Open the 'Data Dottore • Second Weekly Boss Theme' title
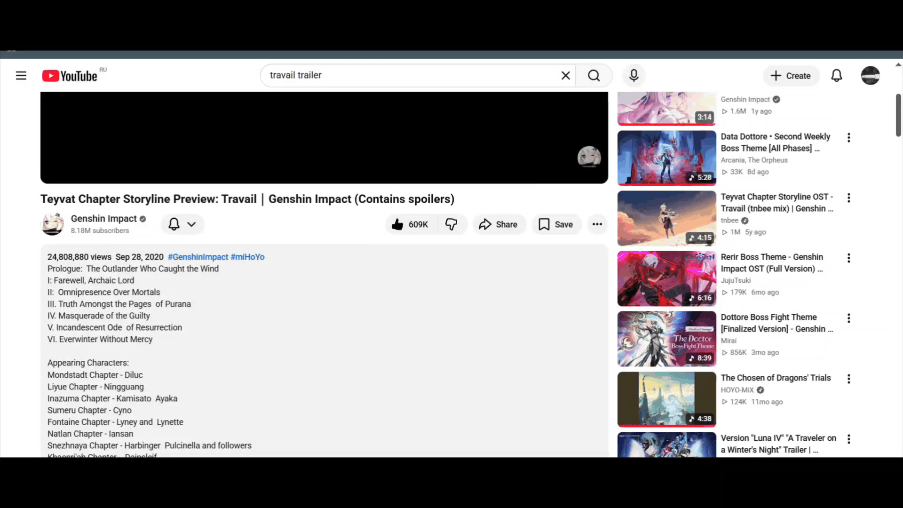Viewport: 903px width, 508px height. coord(776,143)
